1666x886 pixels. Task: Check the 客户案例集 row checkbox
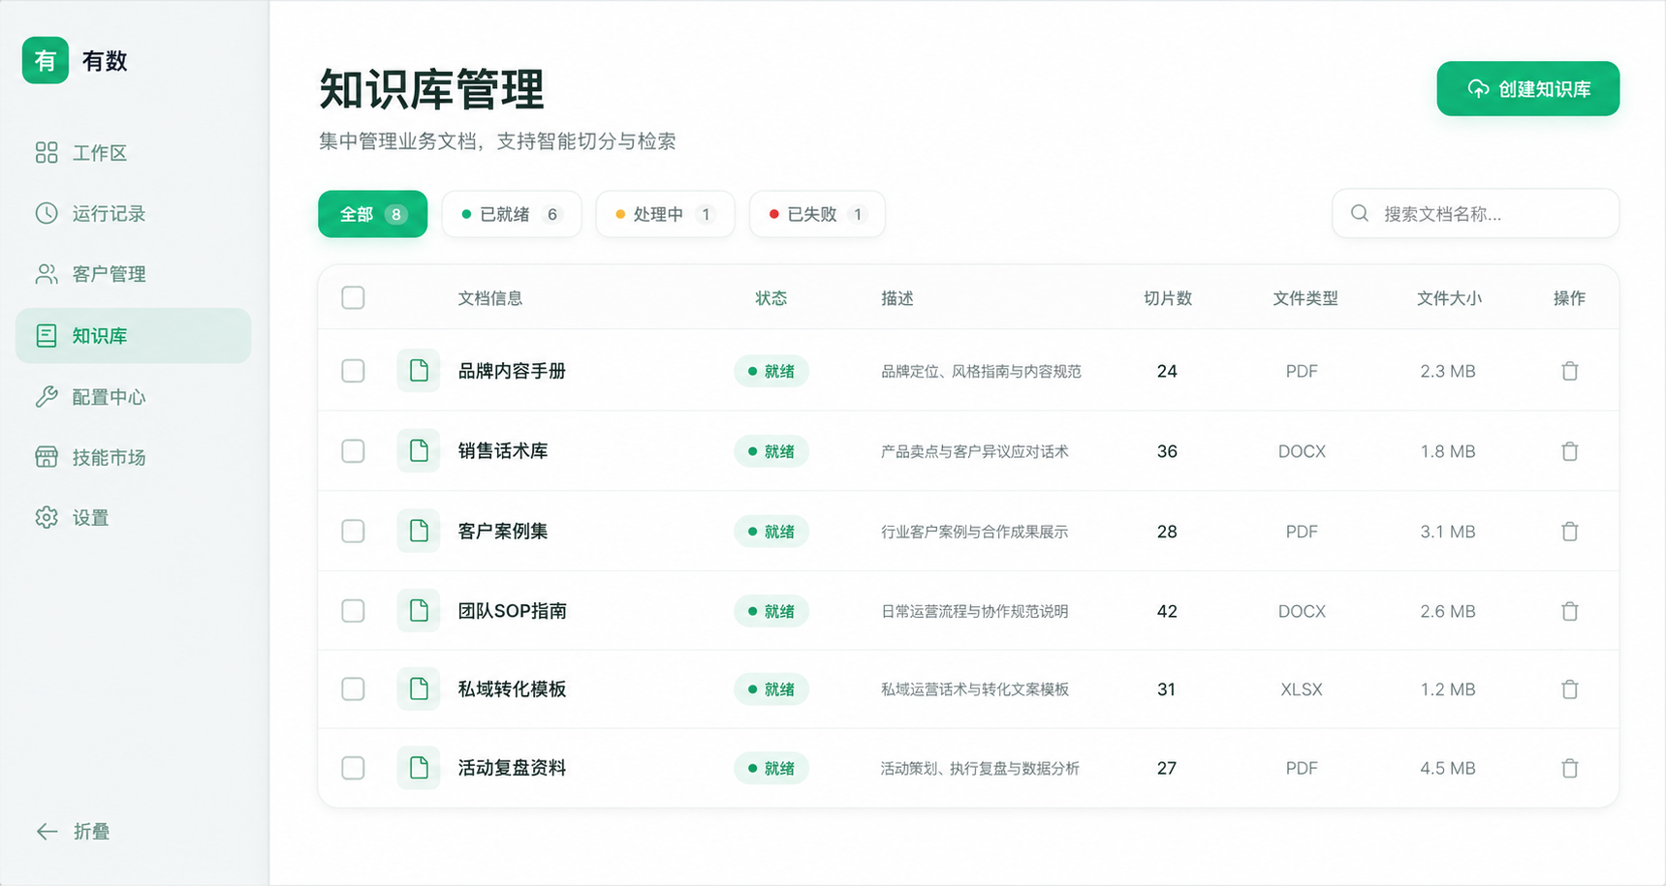(x=353, y=532)
